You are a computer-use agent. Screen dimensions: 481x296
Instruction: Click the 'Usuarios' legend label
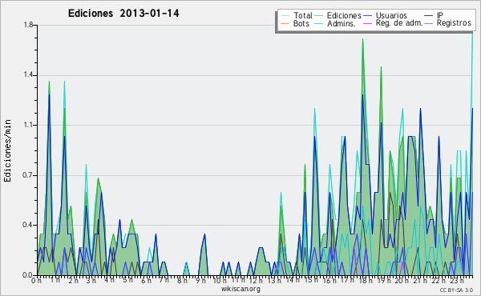click(x=391, y=16)
